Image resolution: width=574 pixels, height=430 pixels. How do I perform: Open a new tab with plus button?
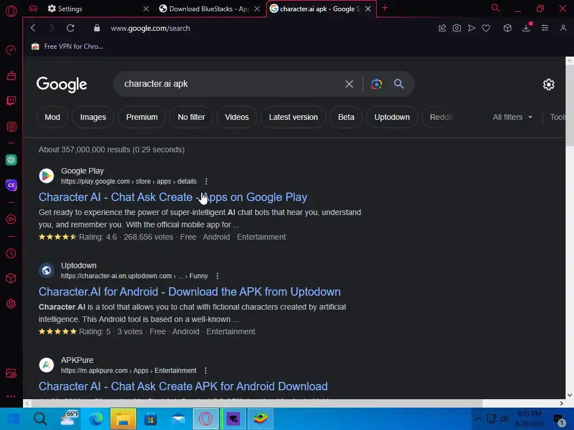click(x=385, y=8)
